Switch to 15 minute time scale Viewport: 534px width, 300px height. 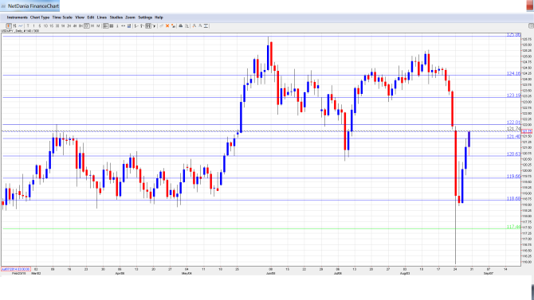point(52,25)
